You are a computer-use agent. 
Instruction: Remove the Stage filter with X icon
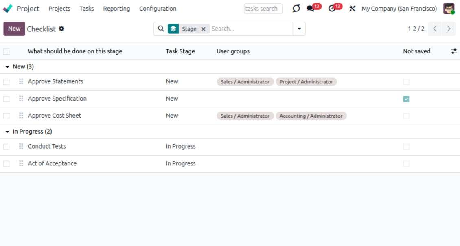(203, 29)
